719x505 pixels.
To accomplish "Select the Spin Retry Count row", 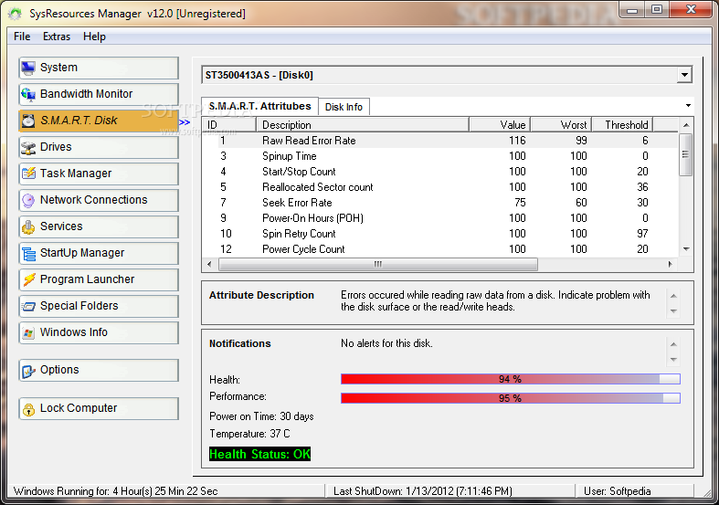I will 440,234.
